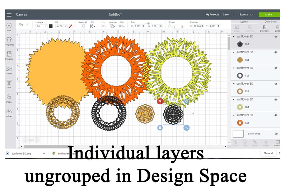Click the Blank Canvas white color swatch
Image resolution: width=285 pixels, height=190 pixels.
coord(238,134)
